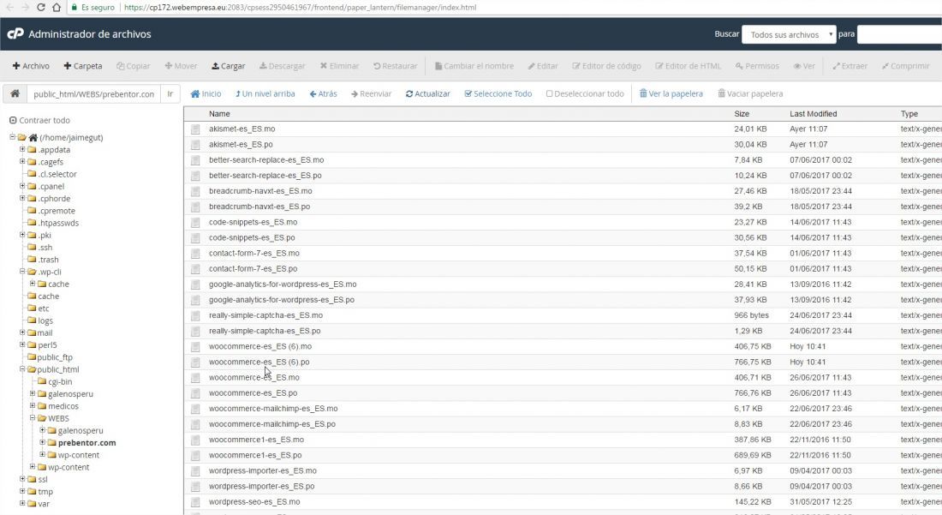Click folder icon of prebentor.com

pos(51,442)
